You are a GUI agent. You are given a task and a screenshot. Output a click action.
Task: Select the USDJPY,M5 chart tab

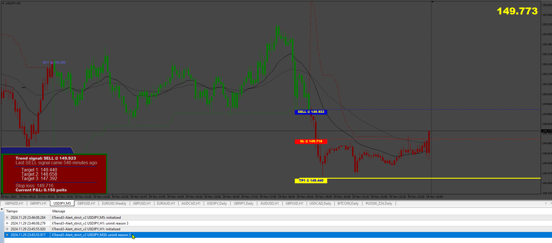[x=62, y=203]
